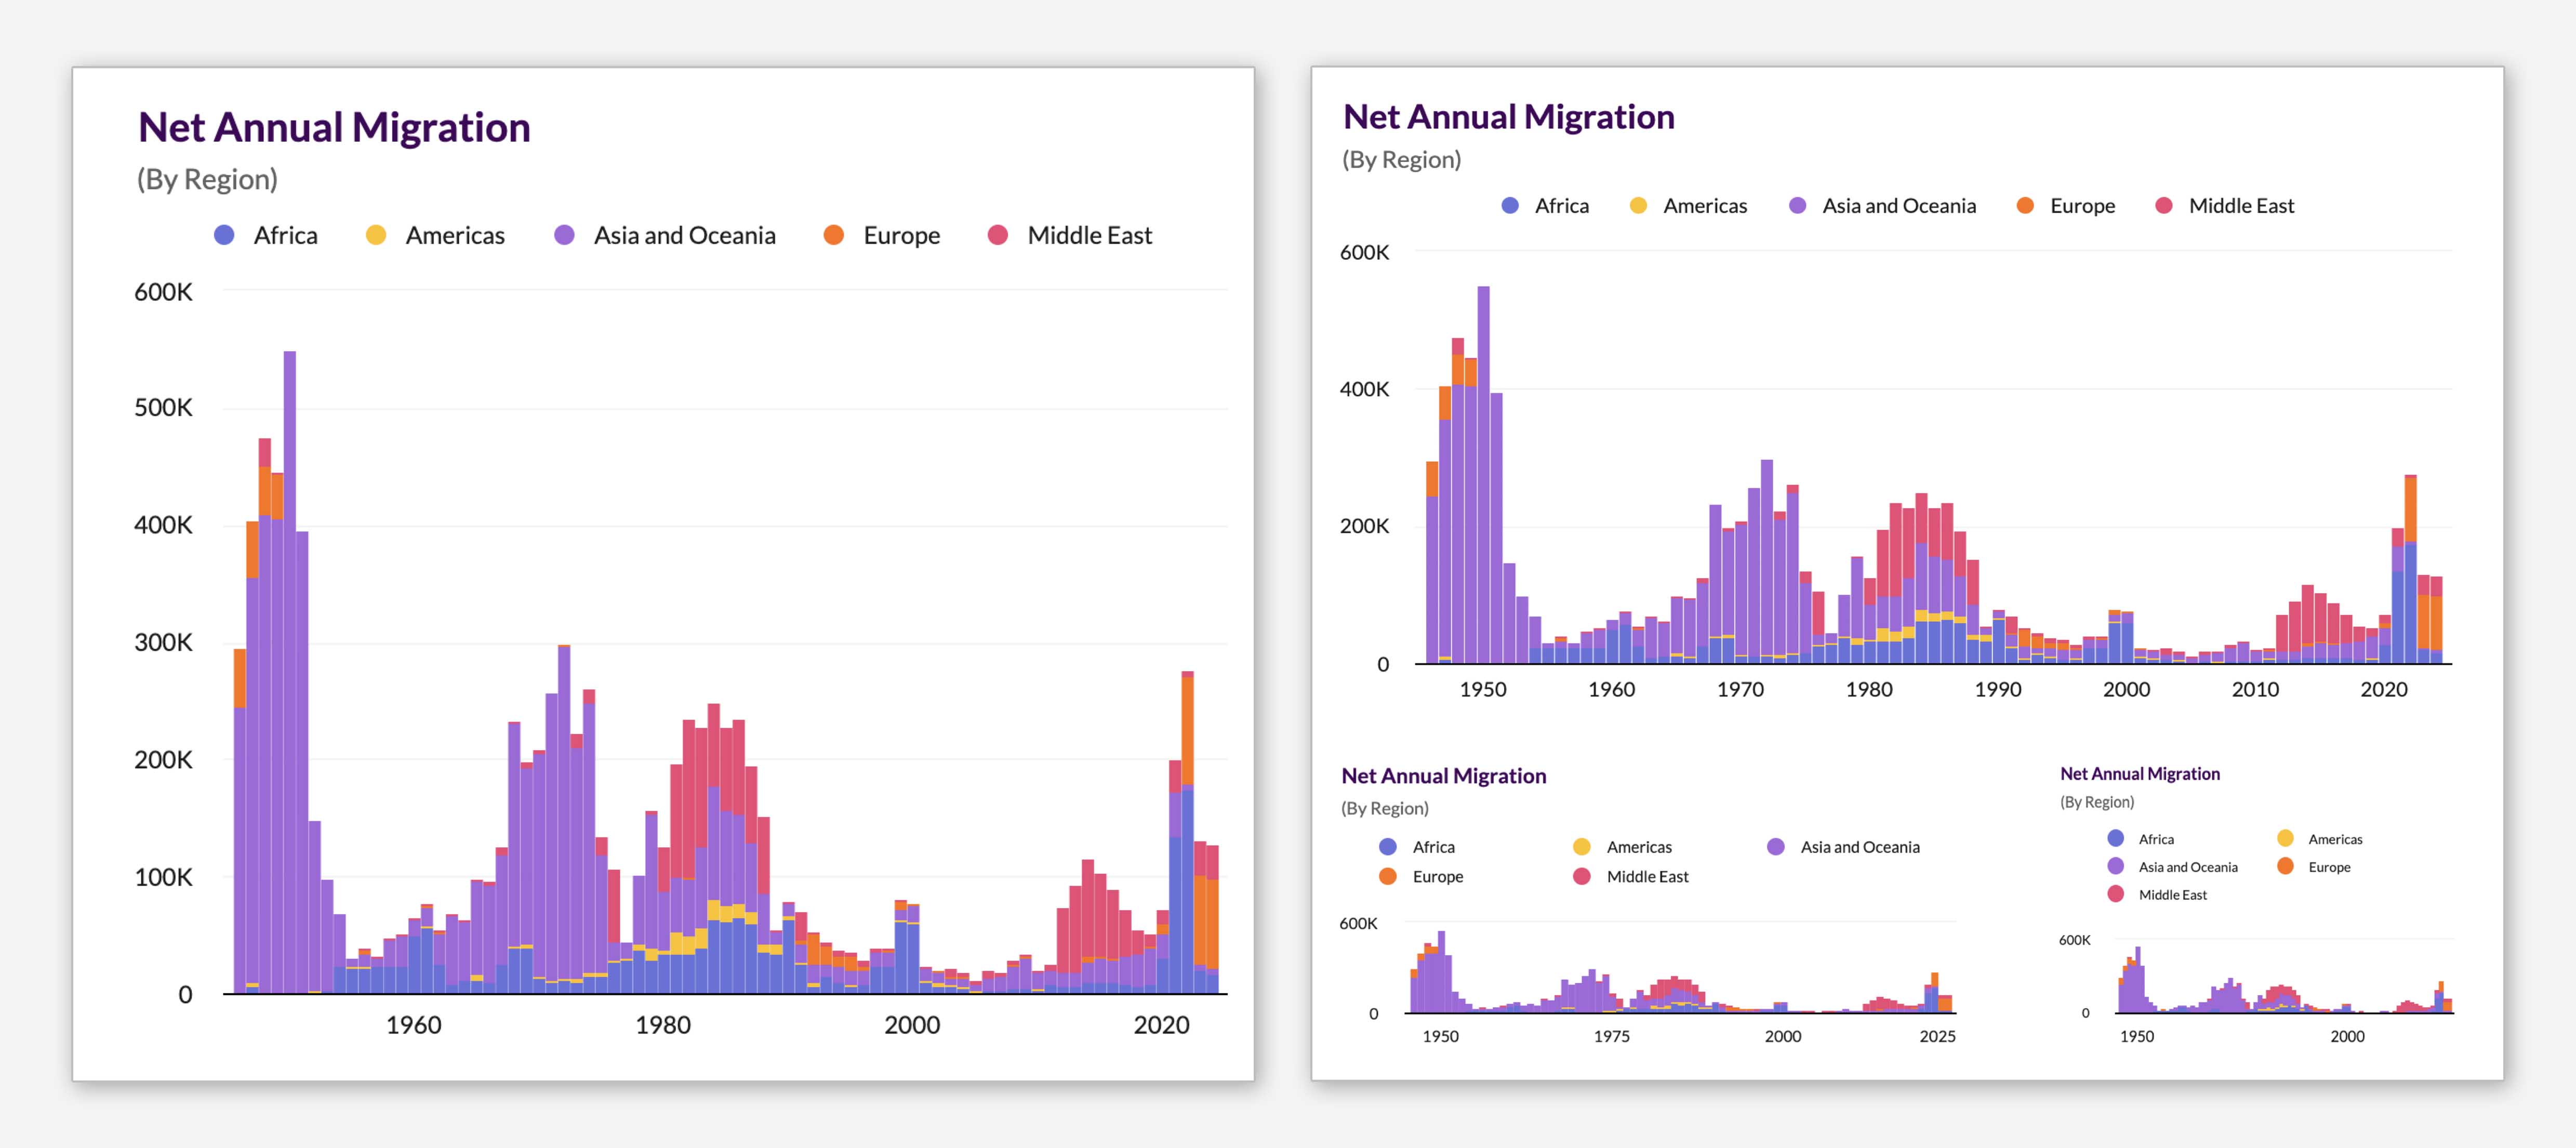Click Africa legend dot in smallest chart
The image size is (2576, 1148).
(2115, 838)
